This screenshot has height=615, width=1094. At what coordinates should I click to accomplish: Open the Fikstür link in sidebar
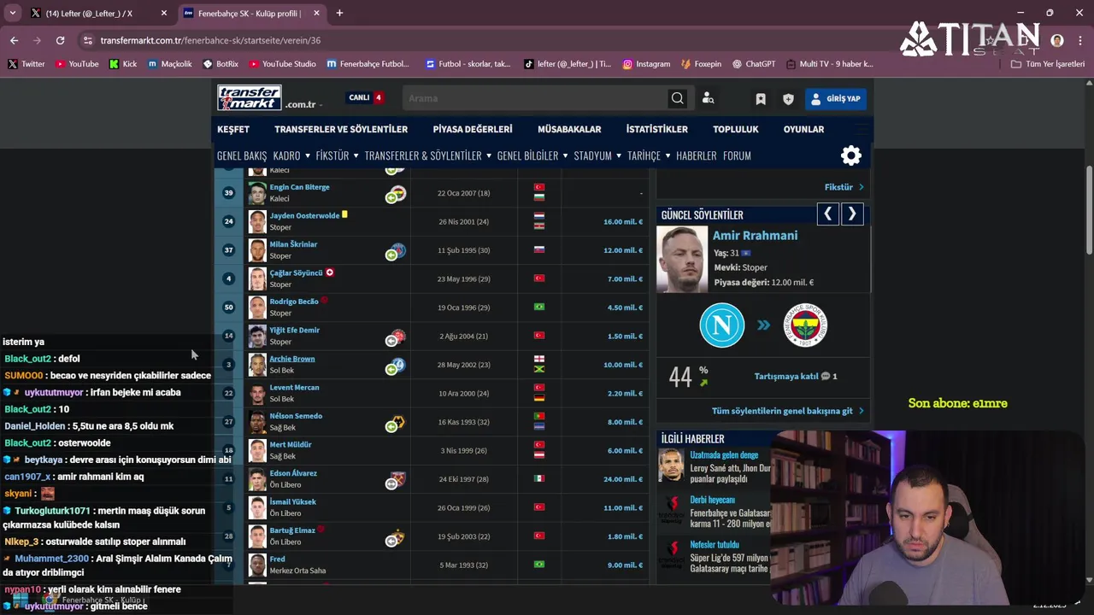coord(844,187)
